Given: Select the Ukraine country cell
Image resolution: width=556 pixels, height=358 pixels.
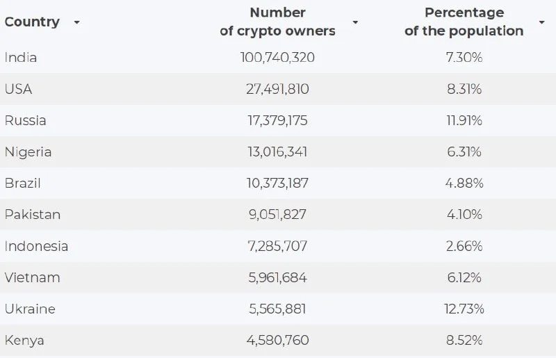Looking at the screenshot, I should click(30, 309).
